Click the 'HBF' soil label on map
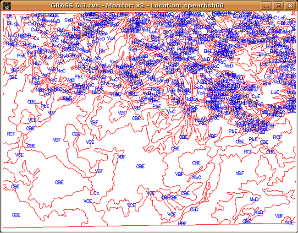This screenshot has width=298, height=233. (182, 223)
